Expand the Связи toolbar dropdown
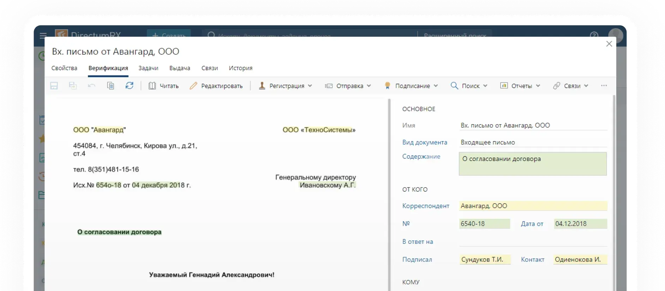Image resolution: width=665 pixels, height=291 pixels. pyautogui.click(x=586, y=86)
